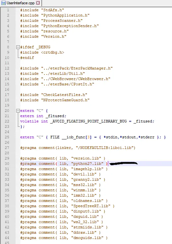This screenshot has height=244, width=172.
Task: Click line number 30 in the margin
Action: coord(7,164)
